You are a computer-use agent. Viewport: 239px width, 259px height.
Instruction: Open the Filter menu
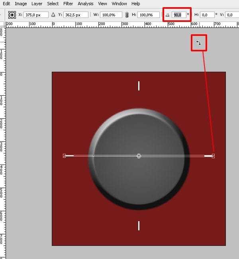tap(68, 4)
